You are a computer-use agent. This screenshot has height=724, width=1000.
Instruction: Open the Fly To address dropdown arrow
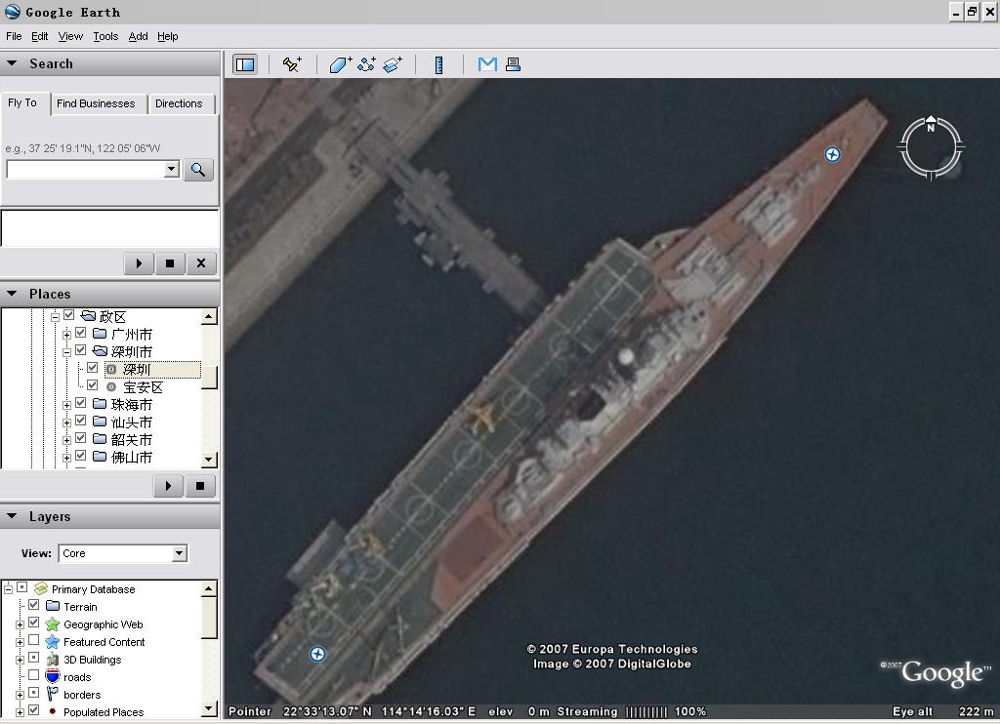point(171,169)
